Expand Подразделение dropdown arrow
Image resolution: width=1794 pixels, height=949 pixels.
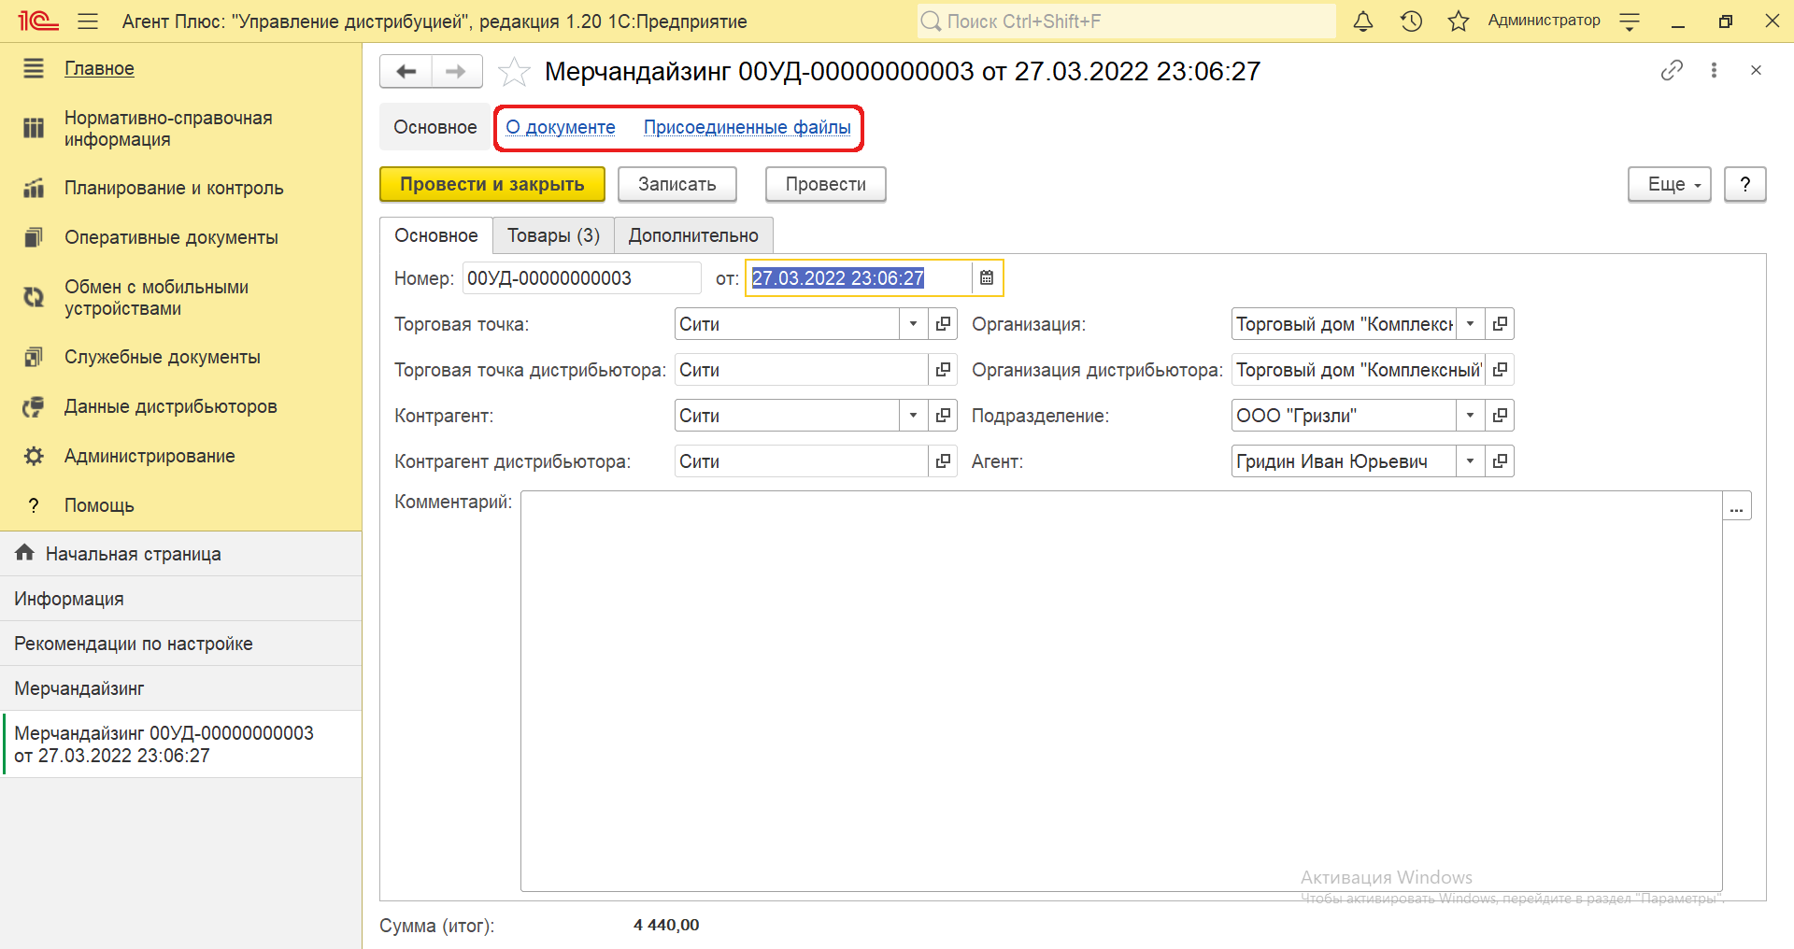1470,415
